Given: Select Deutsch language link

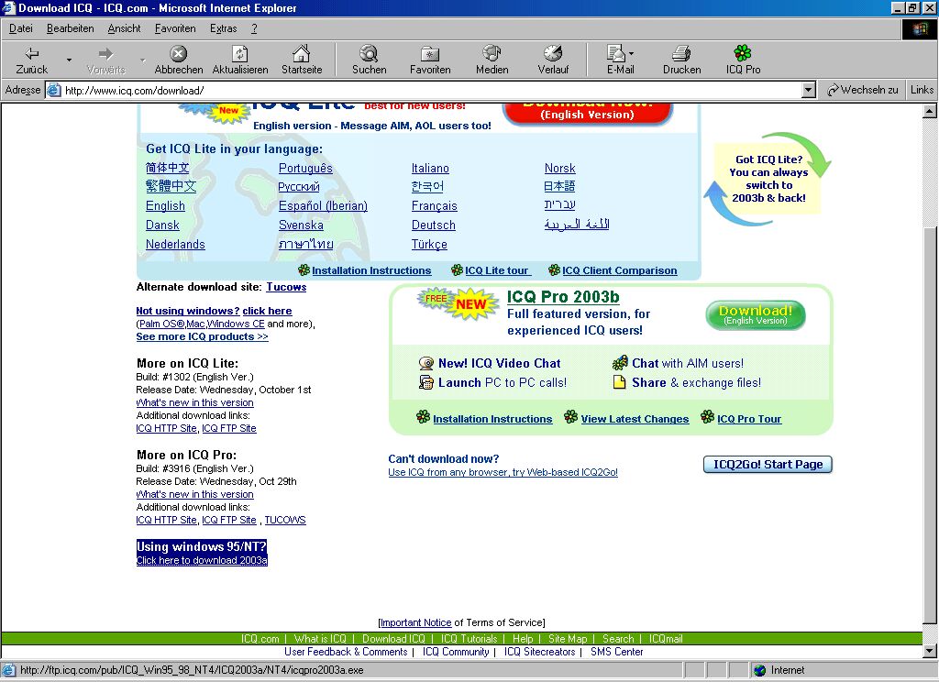Looking at the screenshot, I should (434, 225).
